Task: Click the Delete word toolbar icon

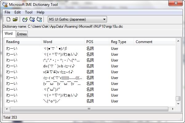Action: [x=39, y=19]
